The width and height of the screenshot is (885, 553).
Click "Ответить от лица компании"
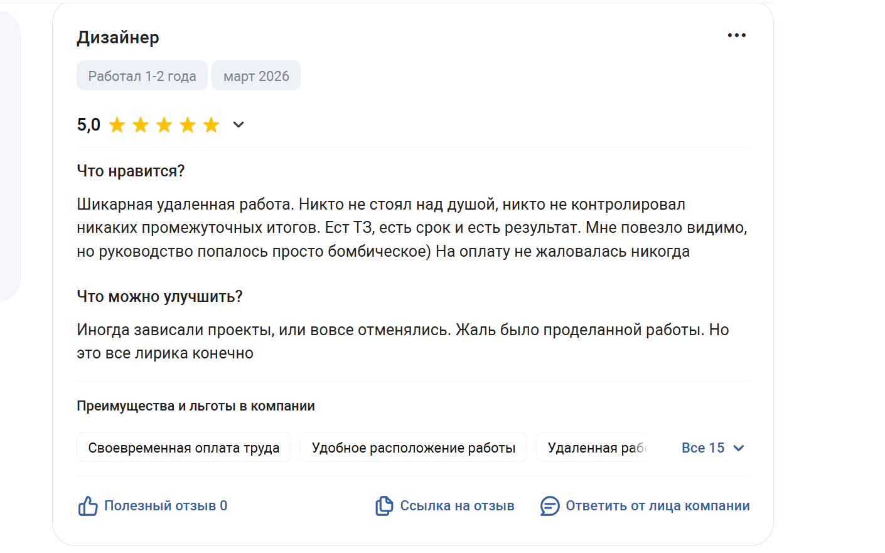point(657,506)
